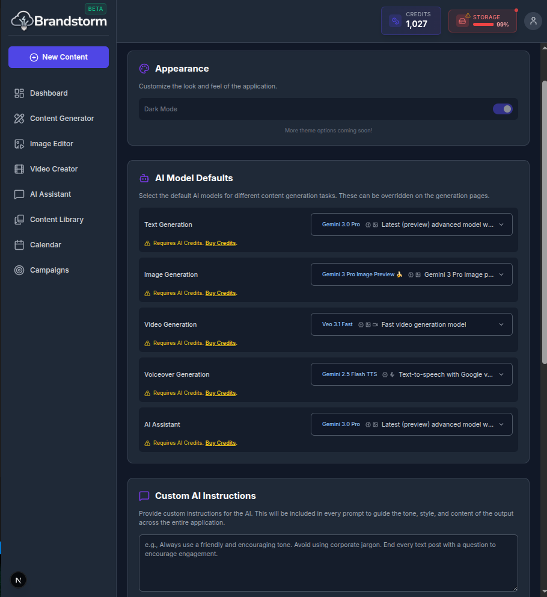This screenshot has height=597, width=547.
Task: Open the Image Generation model dropdown
Action: point(411,274)
